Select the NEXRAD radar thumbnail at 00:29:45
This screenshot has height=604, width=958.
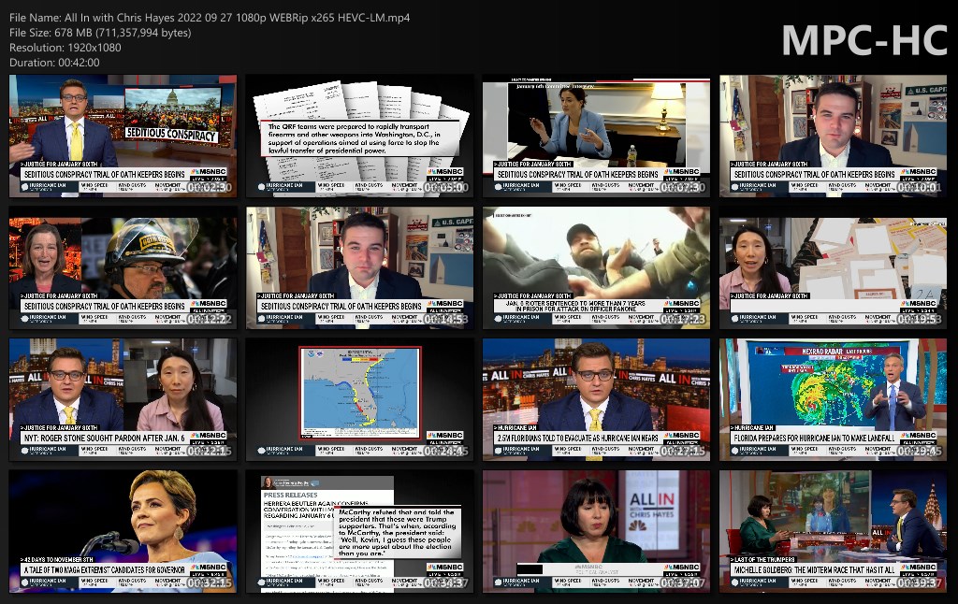coord(834,400)
